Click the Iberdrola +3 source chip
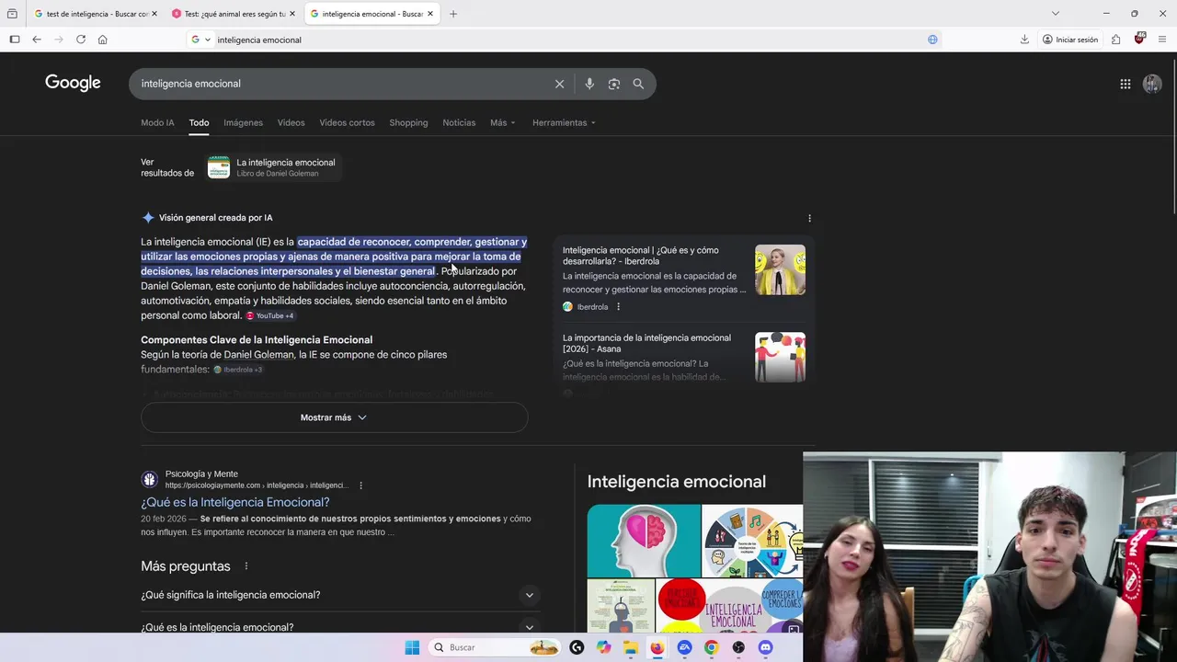The image size is (1177, 662). pos(238,370)
